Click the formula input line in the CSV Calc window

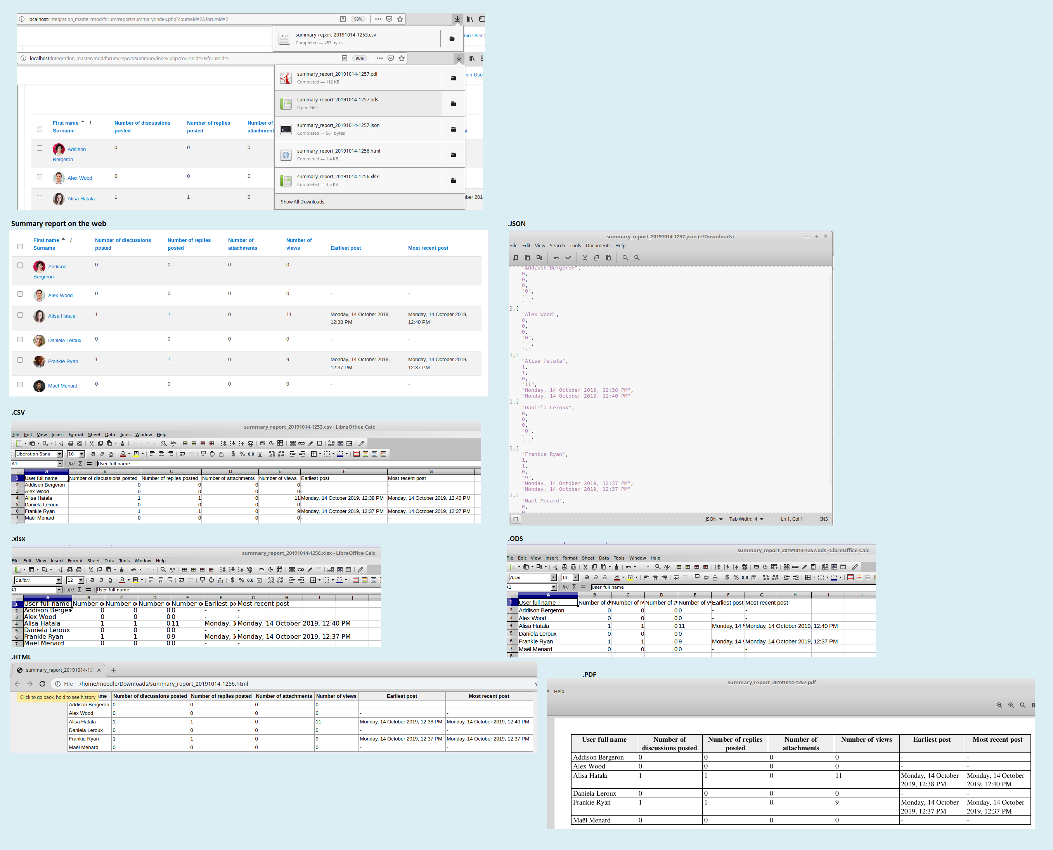point(289,464)
